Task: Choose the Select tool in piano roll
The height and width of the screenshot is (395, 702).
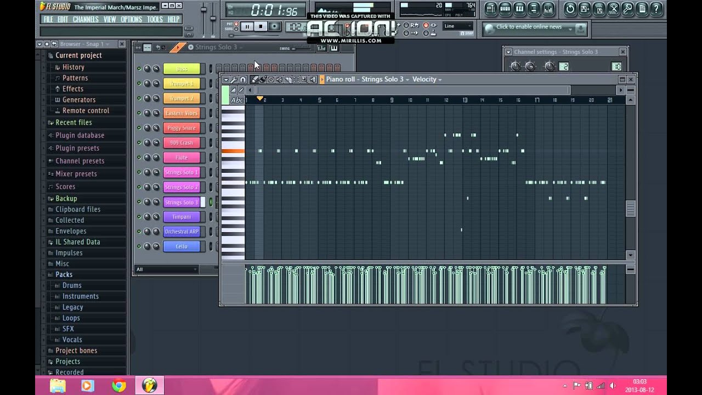Action: click(296, 80)
